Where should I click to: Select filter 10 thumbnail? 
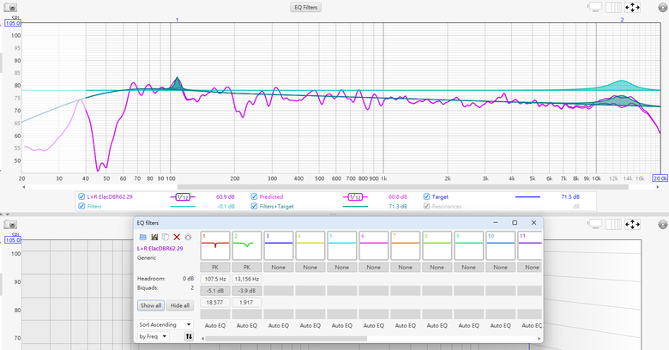coord(500,245)
